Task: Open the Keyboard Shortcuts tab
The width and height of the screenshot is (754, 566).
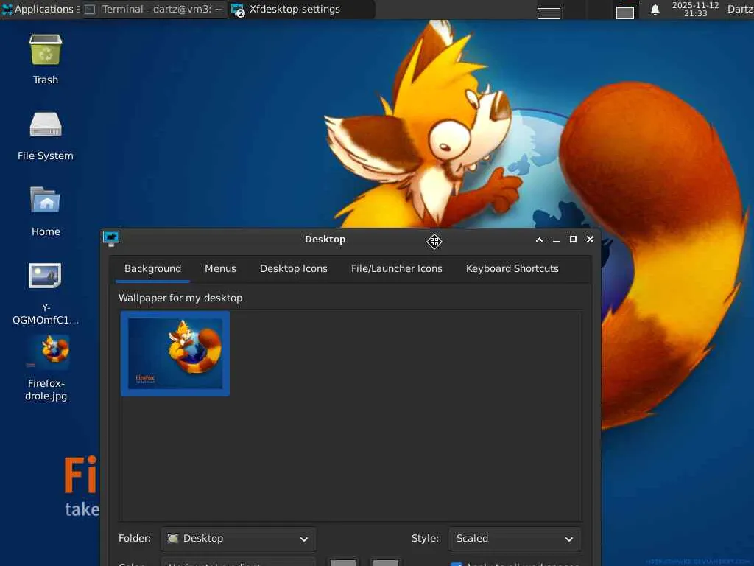Action: coord(512,268)
